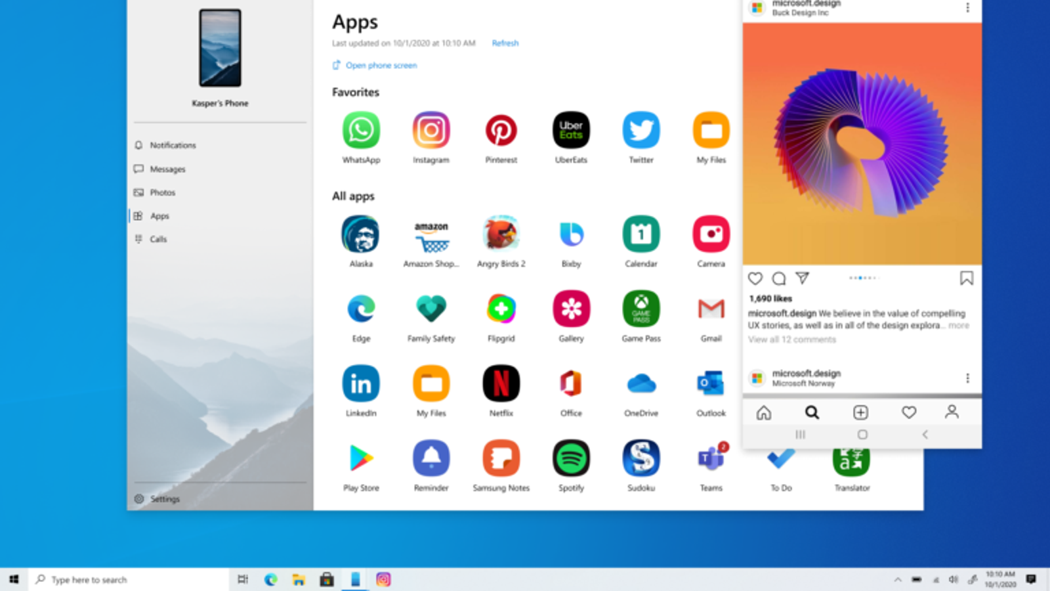Launch Samsung Notes
The image size is (1050, 591).
501,458
